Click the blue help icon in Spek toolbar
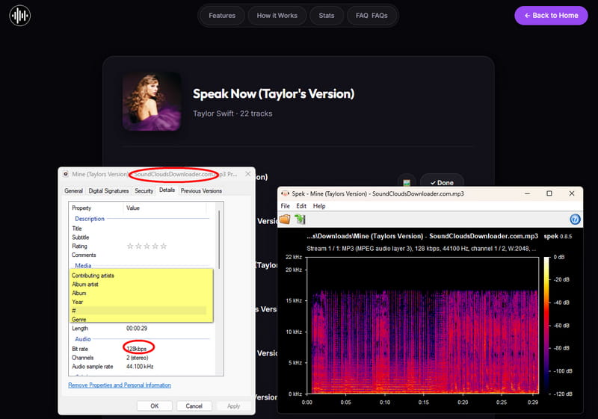598x419 pixels. (x=575, y=220)
